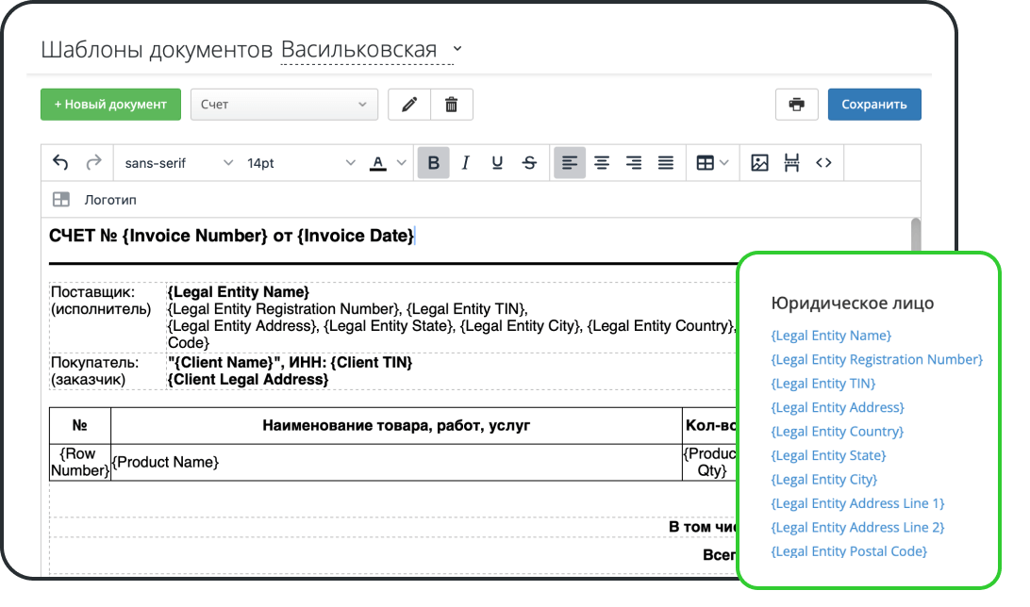The height and width of the screenshot is (607, 1030).
Task: Apply italic formatting
Action: (465, 162)
